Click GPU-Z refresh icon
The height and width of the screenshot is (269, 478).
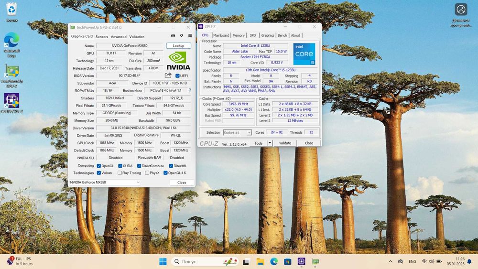pyautogui.click(x=181, y=36)
